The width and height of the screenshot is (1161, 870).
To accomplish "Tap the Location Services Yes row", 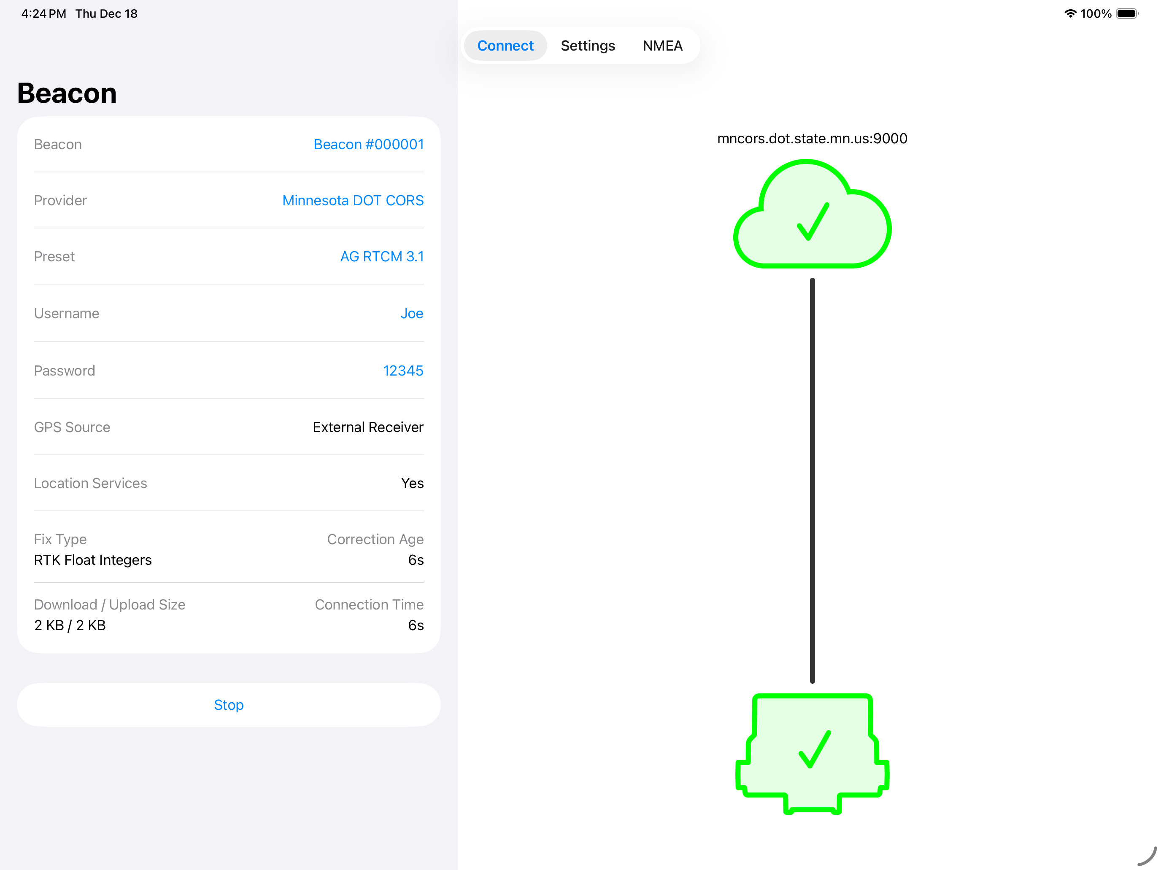I will [x=228, y=483].
